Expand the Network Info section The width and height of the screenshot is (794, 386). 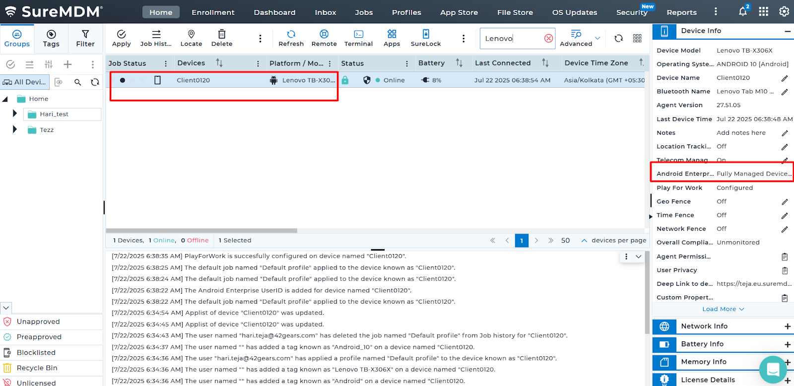click(788, 326)
